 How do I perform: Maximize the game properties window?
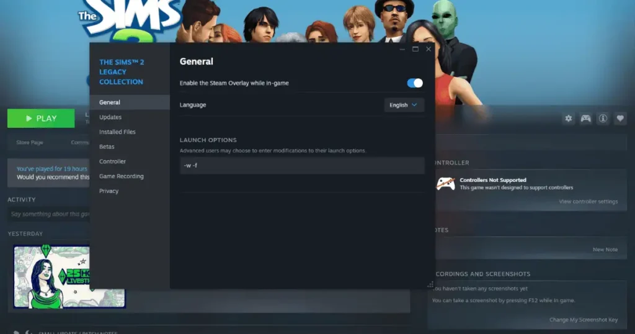click(415, 49)
